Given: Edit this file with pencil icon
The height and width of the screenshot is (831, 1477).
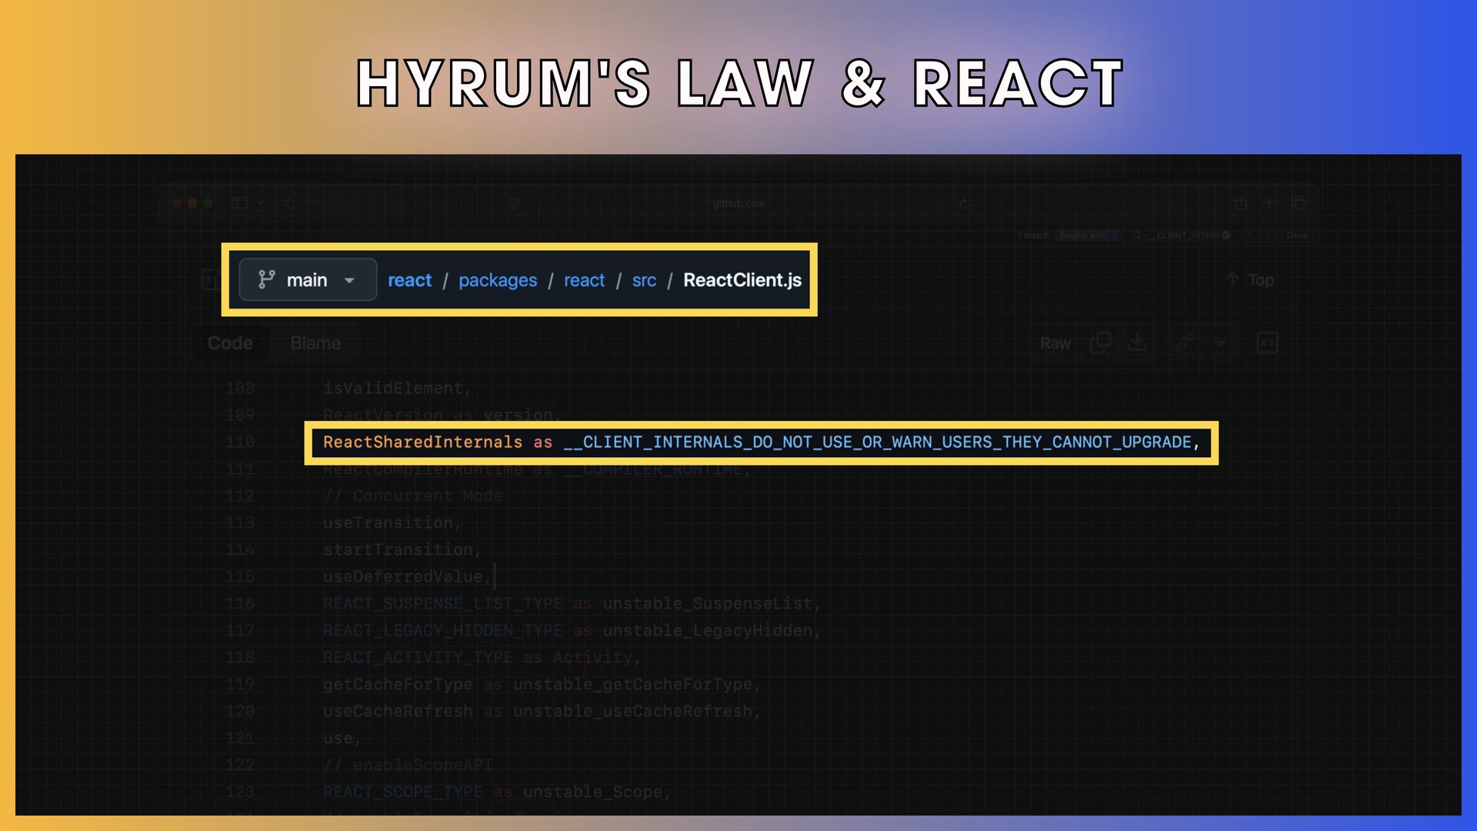Looking at the screenshot, I should point(1185,342).
